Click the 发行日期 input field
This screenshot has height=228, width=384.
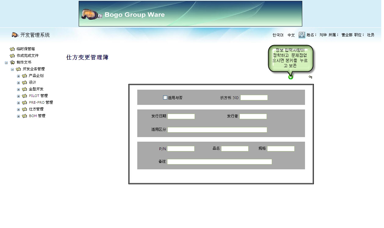tap(181, 116)
